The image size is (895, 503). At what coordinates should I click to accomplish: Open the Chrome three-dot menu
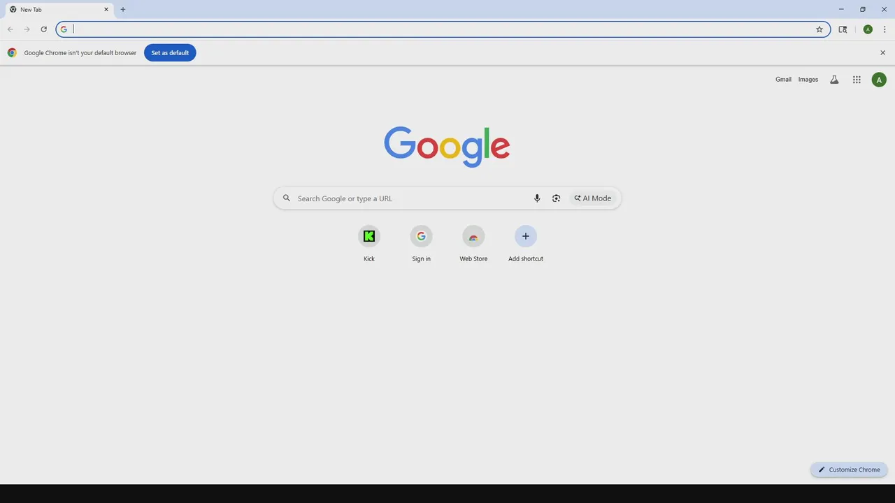(885, 29)
